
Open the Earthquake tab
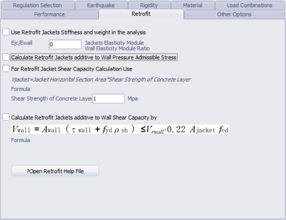(x=101, y=5)
